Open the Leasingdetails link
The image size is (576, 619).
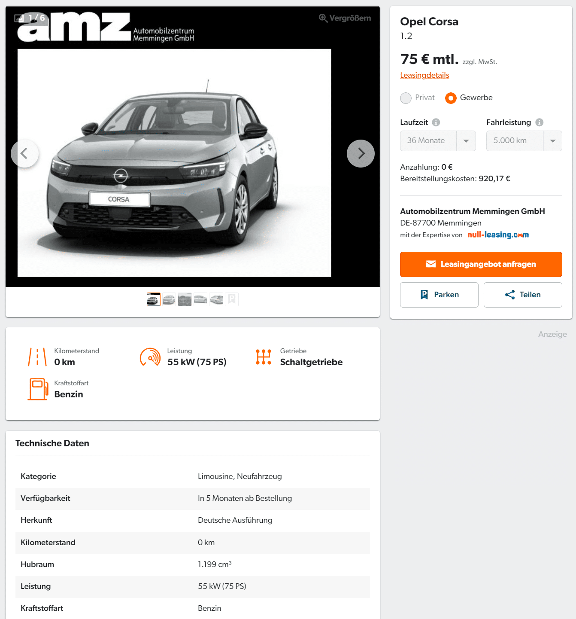click(424, 75)
